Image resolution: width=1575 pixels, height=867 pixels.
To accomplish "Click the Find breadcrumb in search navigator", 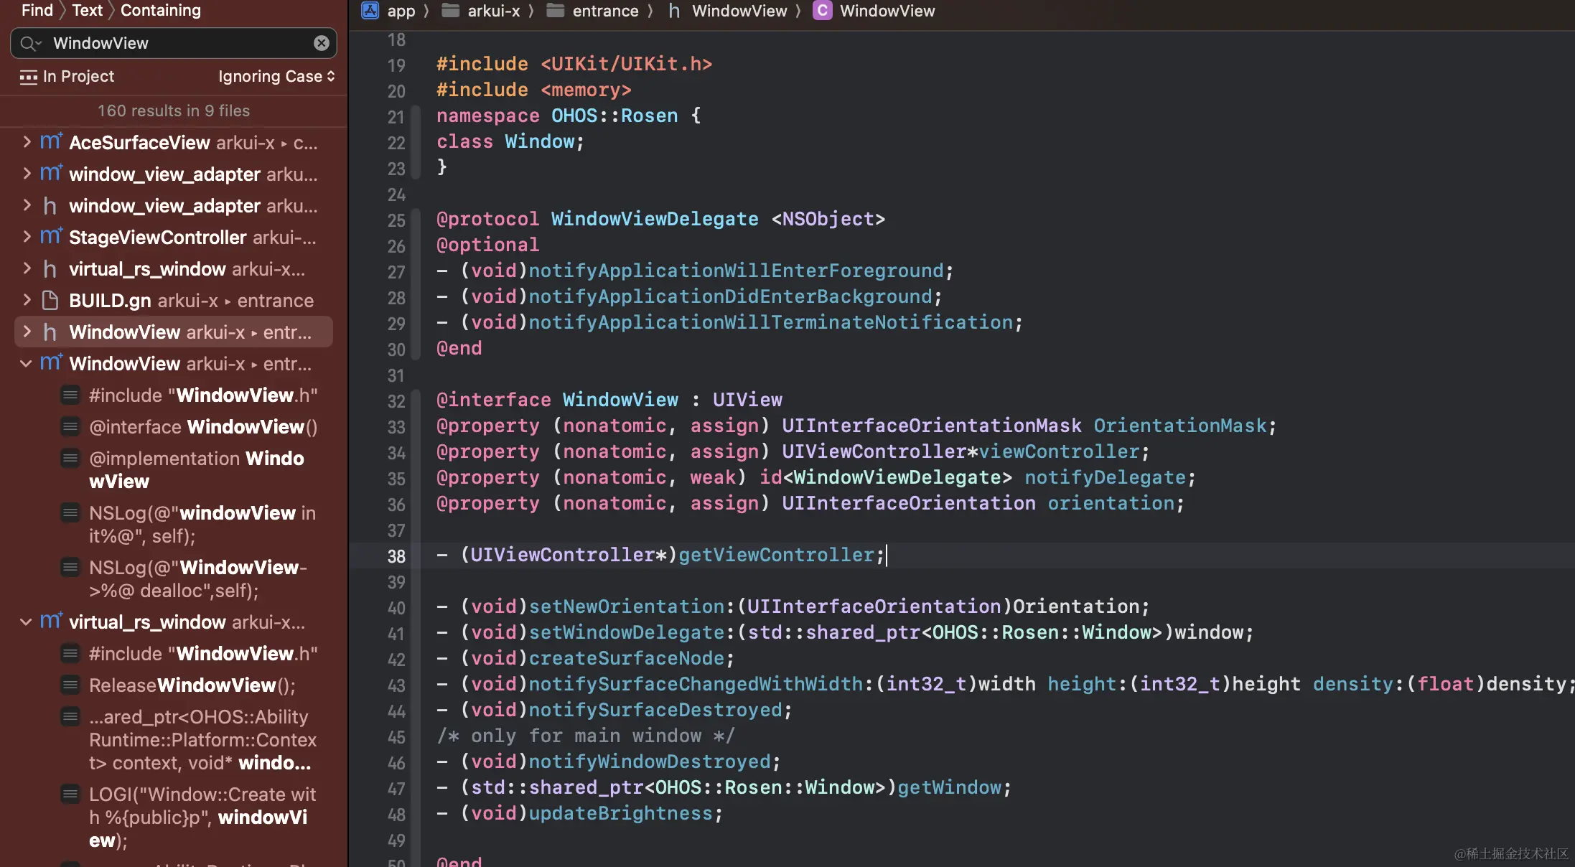I will coord(37,10).
